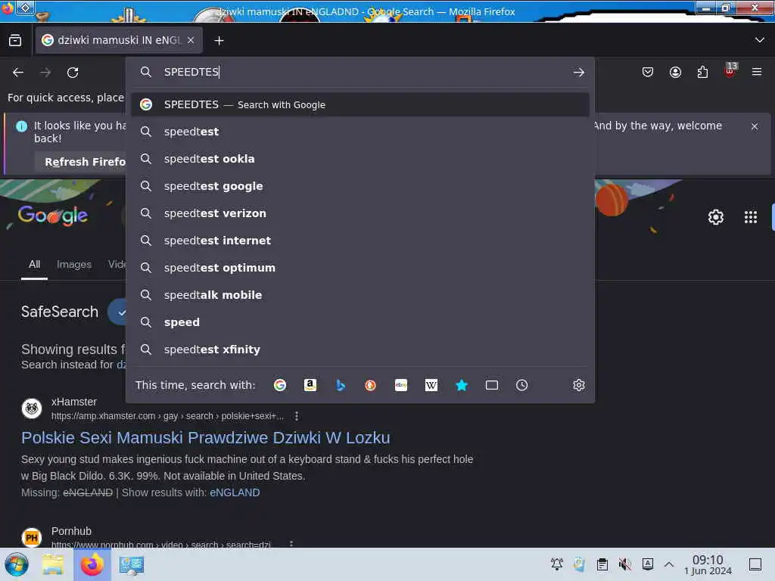
Task: Click Firefox taskbar icon
Action: coord(92,564)
